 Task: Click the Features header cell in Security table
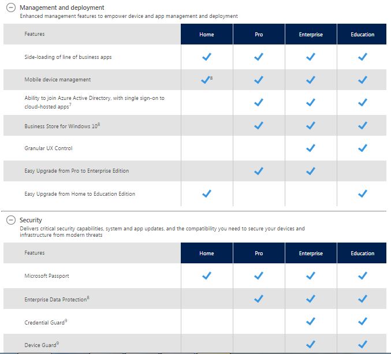(35, 253)
